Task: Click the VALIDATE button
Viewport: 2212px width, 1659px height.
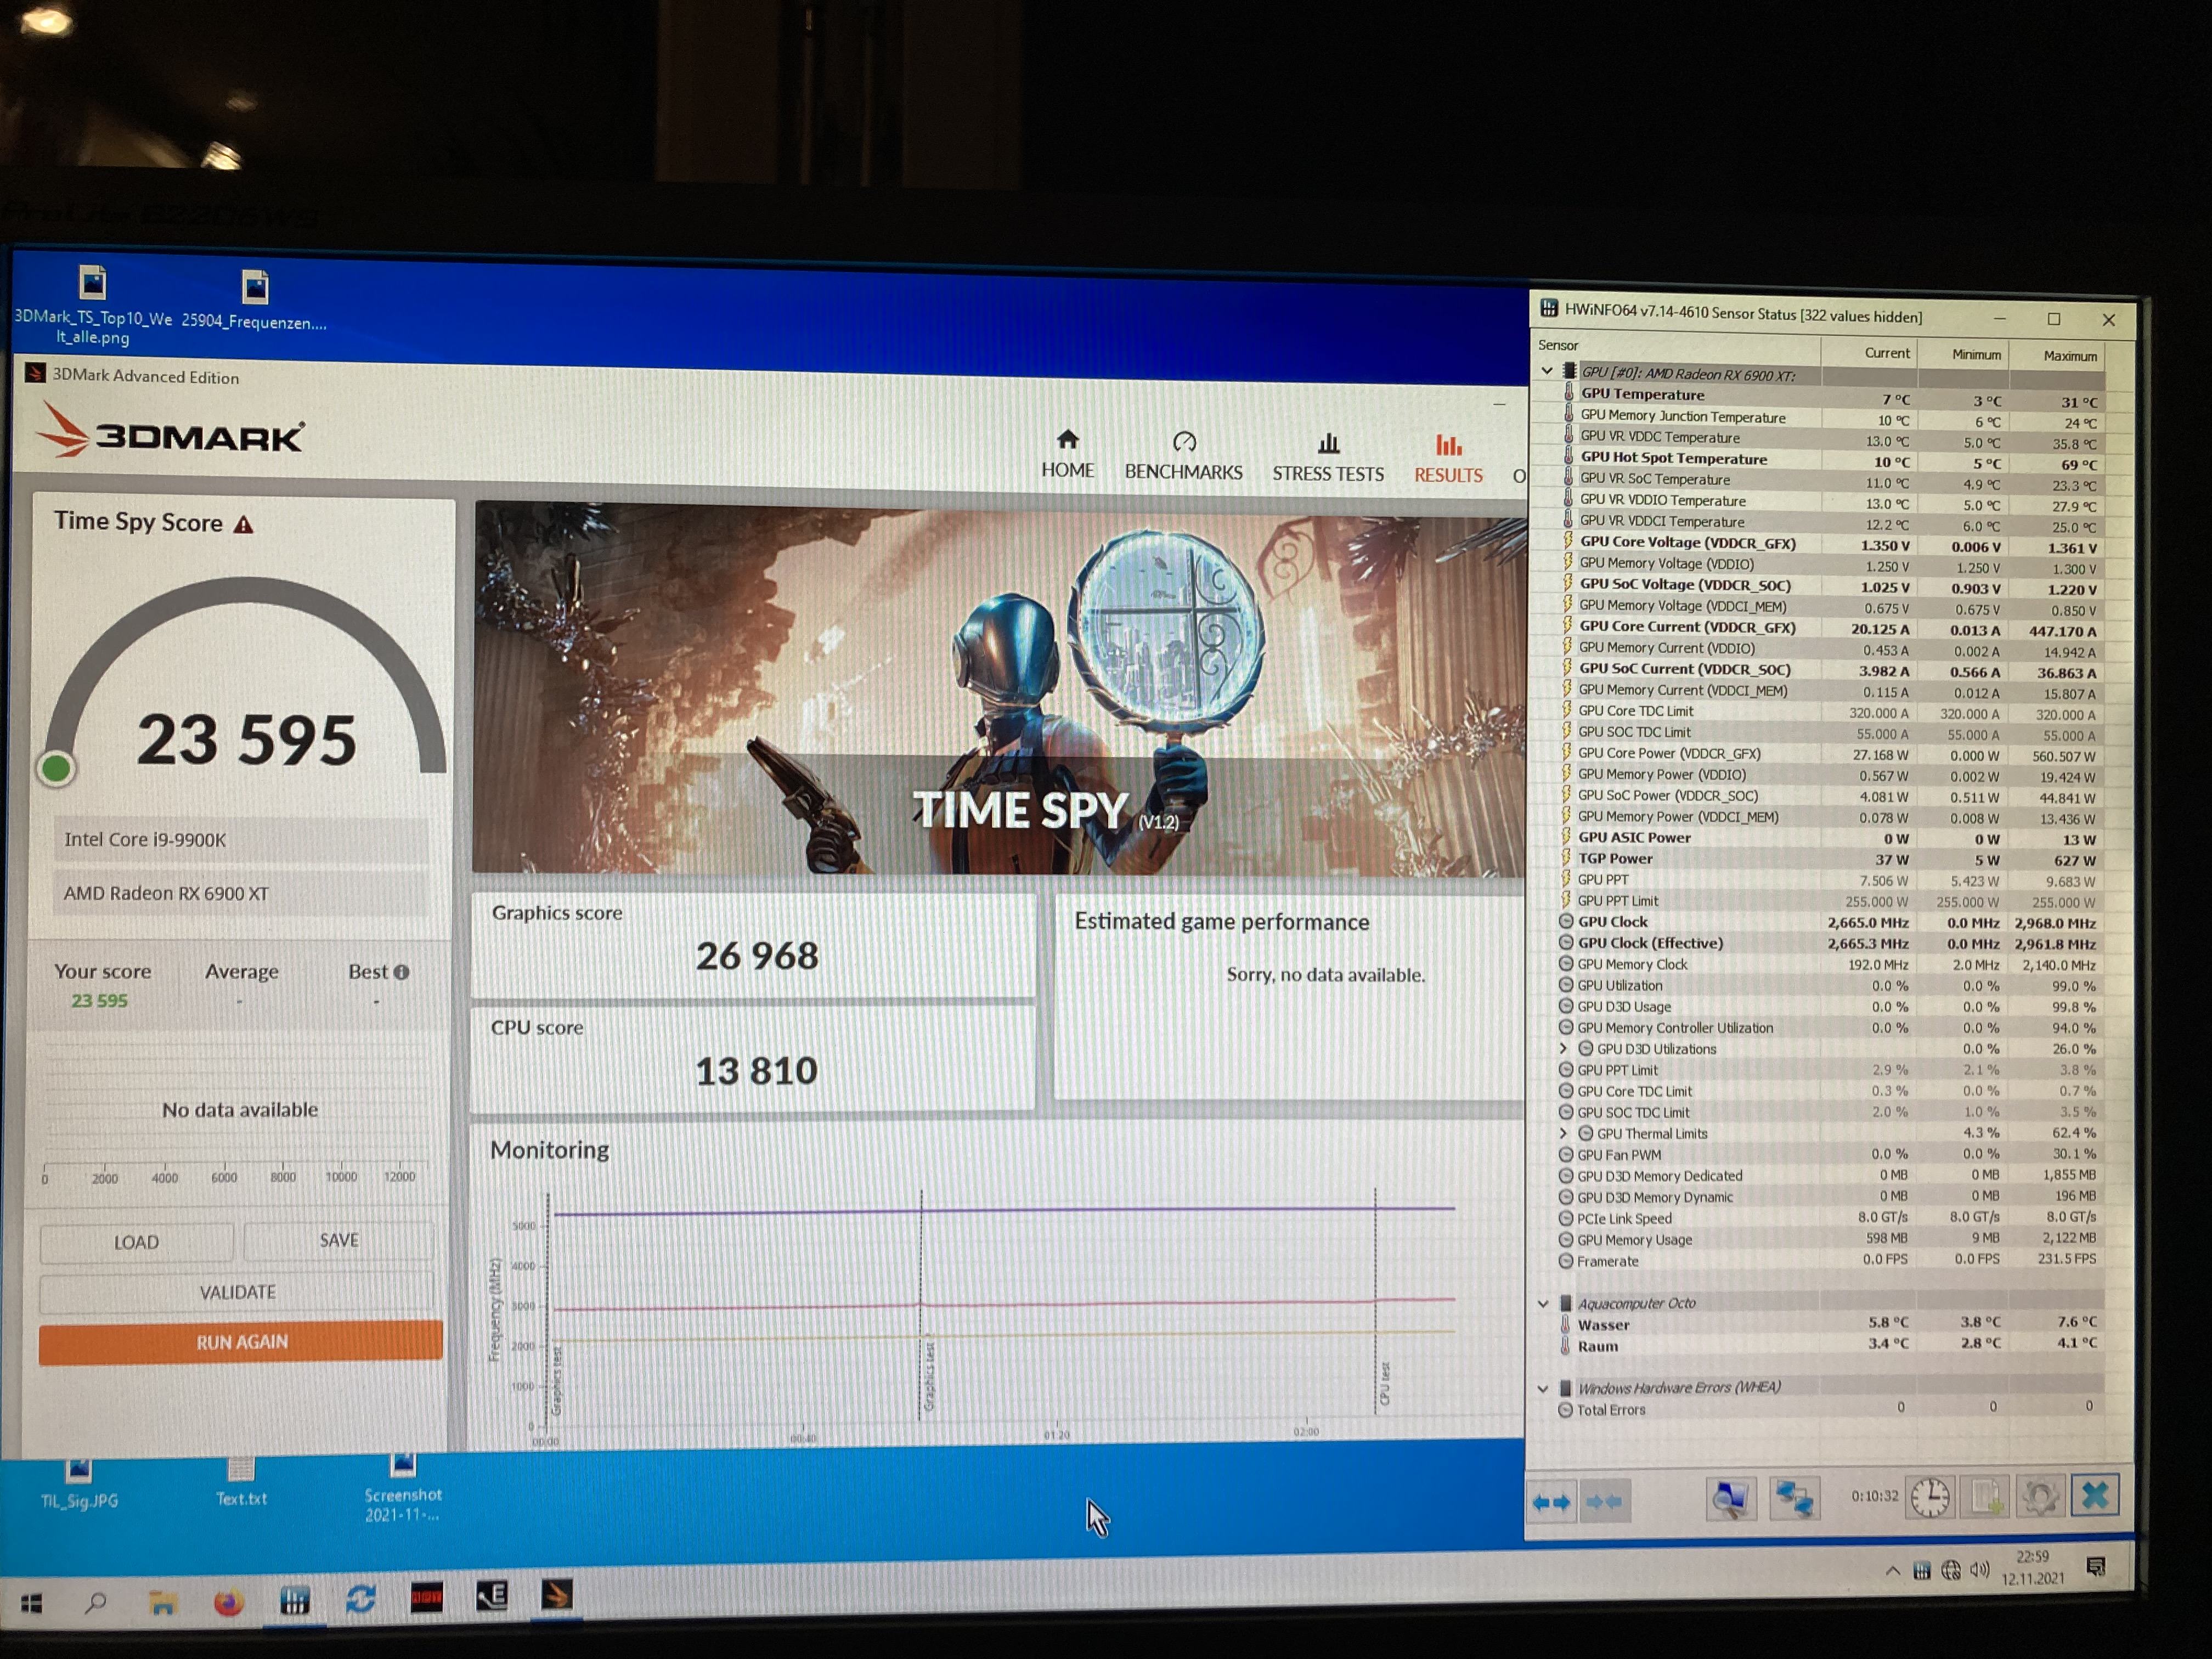Action: click(238, 1292)
